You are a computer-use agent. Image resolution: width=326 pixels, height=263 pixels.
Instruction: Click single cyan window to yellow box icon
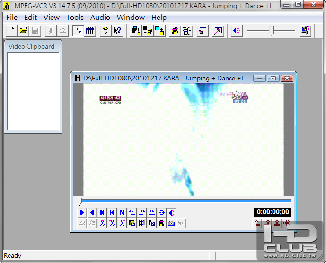pos(159,31)
